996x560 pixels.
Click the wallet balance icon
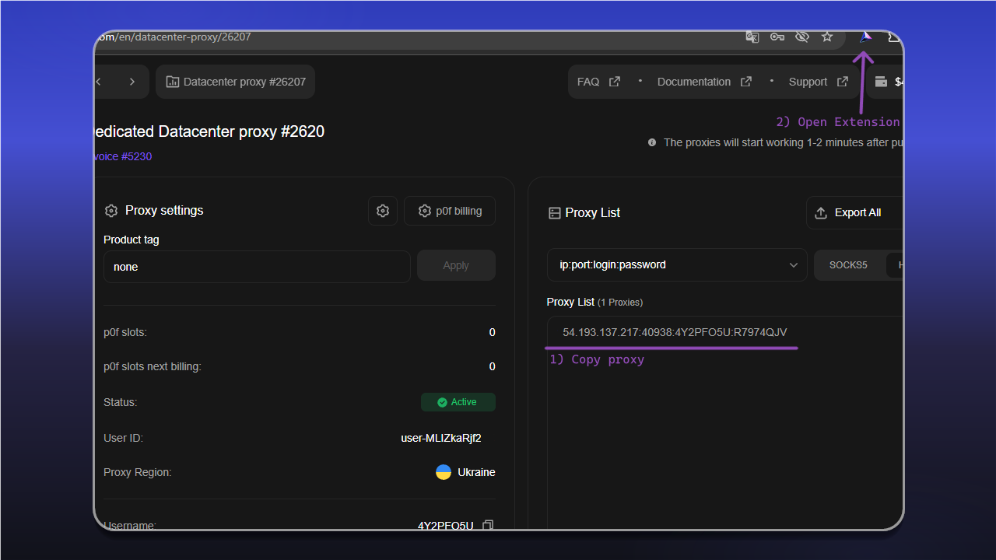pyautogui.click(x=881, y=82)
